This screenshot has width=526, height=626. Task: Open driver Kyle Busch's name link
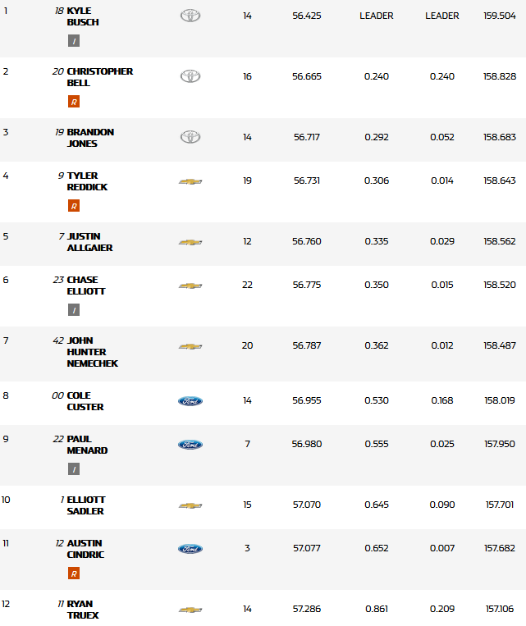click(83, 16)
